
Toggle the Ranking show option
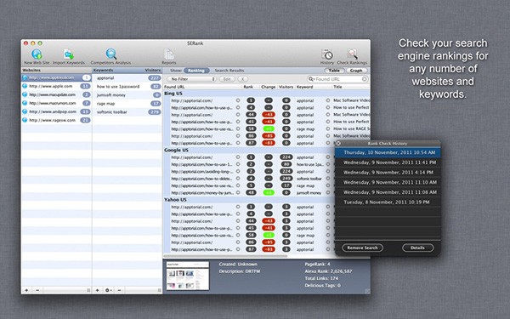pyautogui.click(x=196, y=71)
